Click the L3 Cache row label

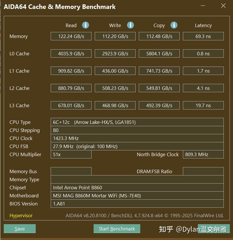pyautogui.click(x=19, y=105)
